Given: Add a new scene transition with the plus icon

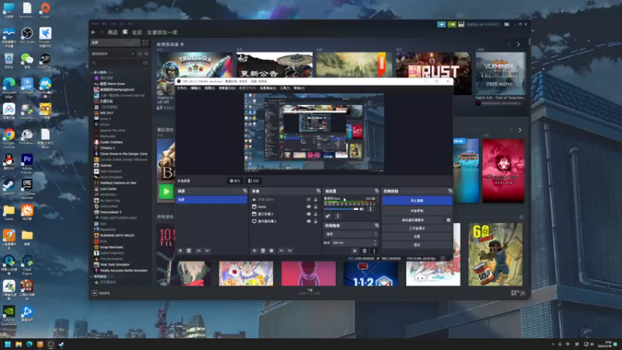Looking at the screenshot, I should (355, 250).
